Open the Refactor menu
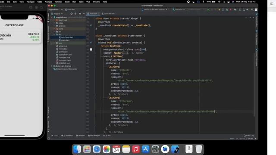Viewport: 276px width, 155px height. (x=58, y=2)
